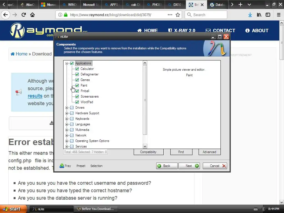Click the browser forward arrow icon
284x213 pixels.
15,15
